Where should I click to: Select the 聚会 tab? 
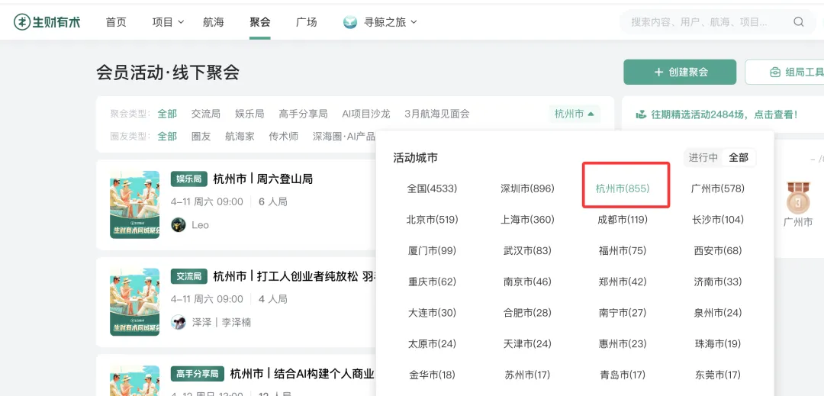pos(260,22)
